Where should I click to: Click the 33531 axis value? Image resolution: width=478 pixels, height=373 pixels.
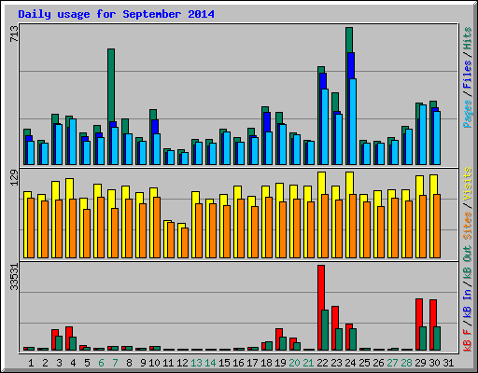click(x=14, y=277)
